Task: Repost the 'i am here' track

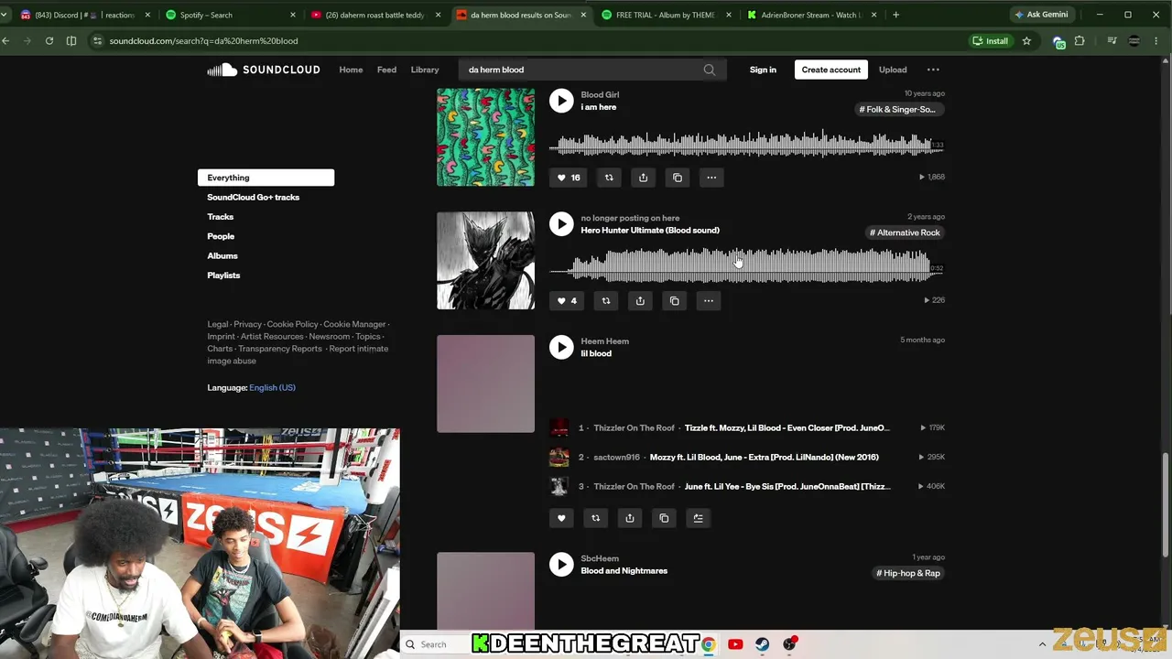Action: 609,178
